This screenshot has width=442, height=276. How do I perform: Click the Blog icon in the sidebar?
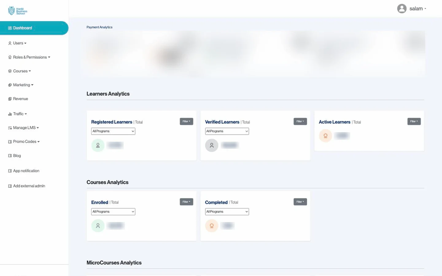coord(10,156)
